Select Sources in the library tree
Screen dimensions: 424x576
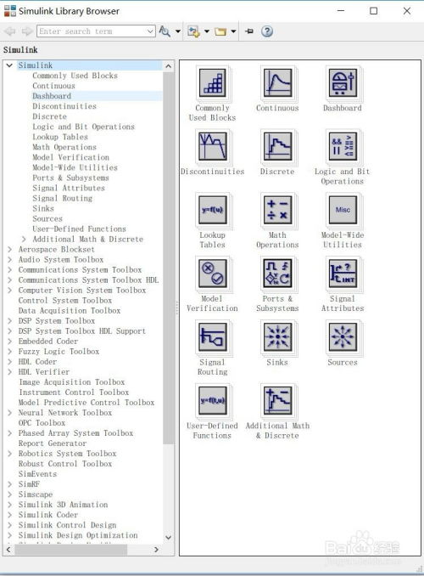tap(47, 219)
